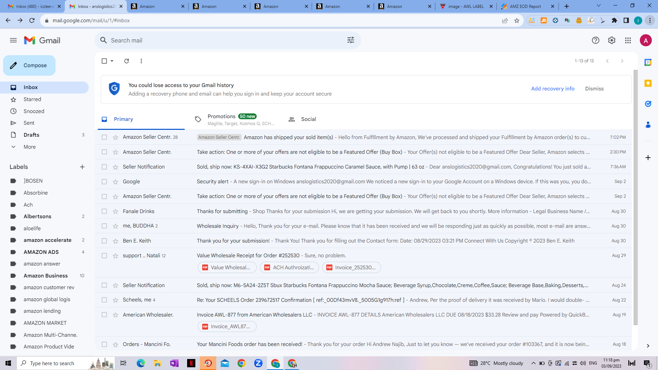Open Contacts side panel icon
The width and height of the screenshot is (658, 370).
point(648,125)
